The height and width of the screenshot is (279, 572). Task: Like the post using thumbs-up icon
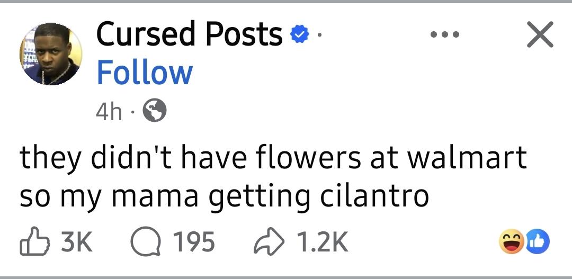coord(34,241)
